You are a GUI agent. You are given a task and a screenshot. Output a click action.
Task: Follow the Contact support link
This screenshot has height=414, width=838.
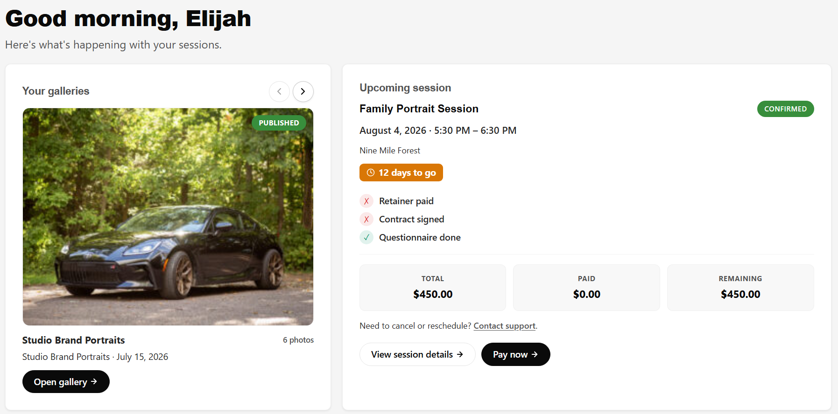tap(504, 326)
